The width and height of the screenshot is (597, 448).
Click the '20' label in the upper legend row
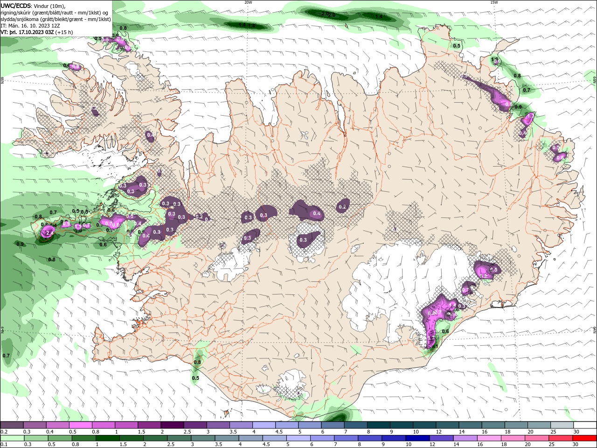pyautogui.click(x=530, y=432)
